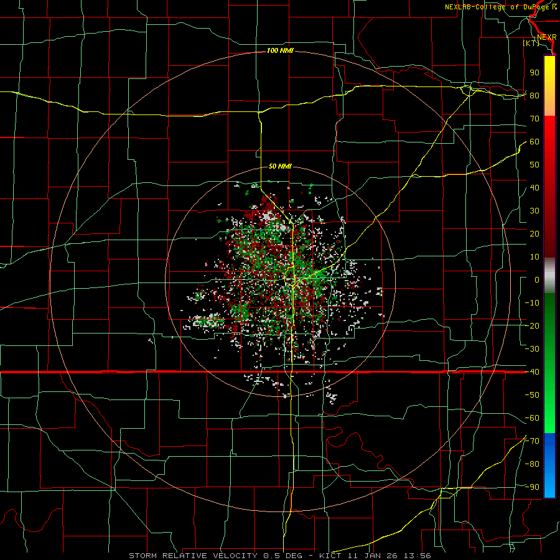
Task: Pick the gray zero-velocity segment of the color bar
Action: (x=549, y=275)
